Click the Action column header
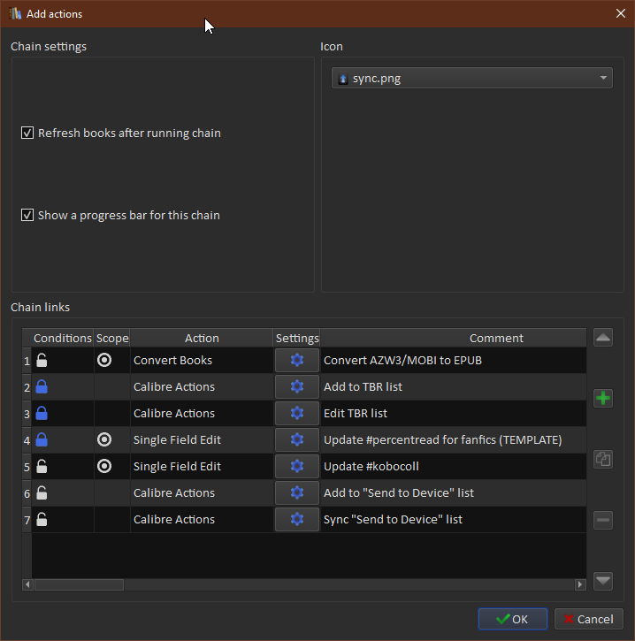 click(202, 338)
